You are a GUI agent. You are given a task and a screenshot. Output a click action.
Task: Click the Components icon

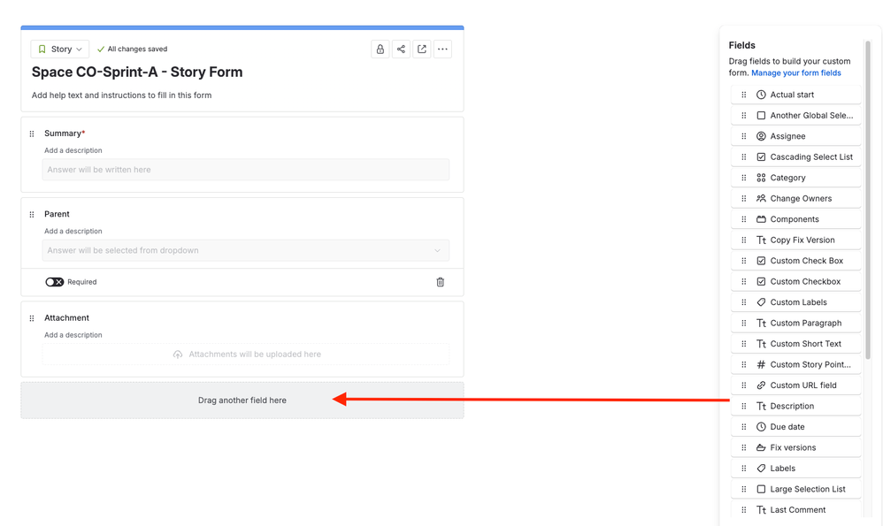(x=761, y=219)
